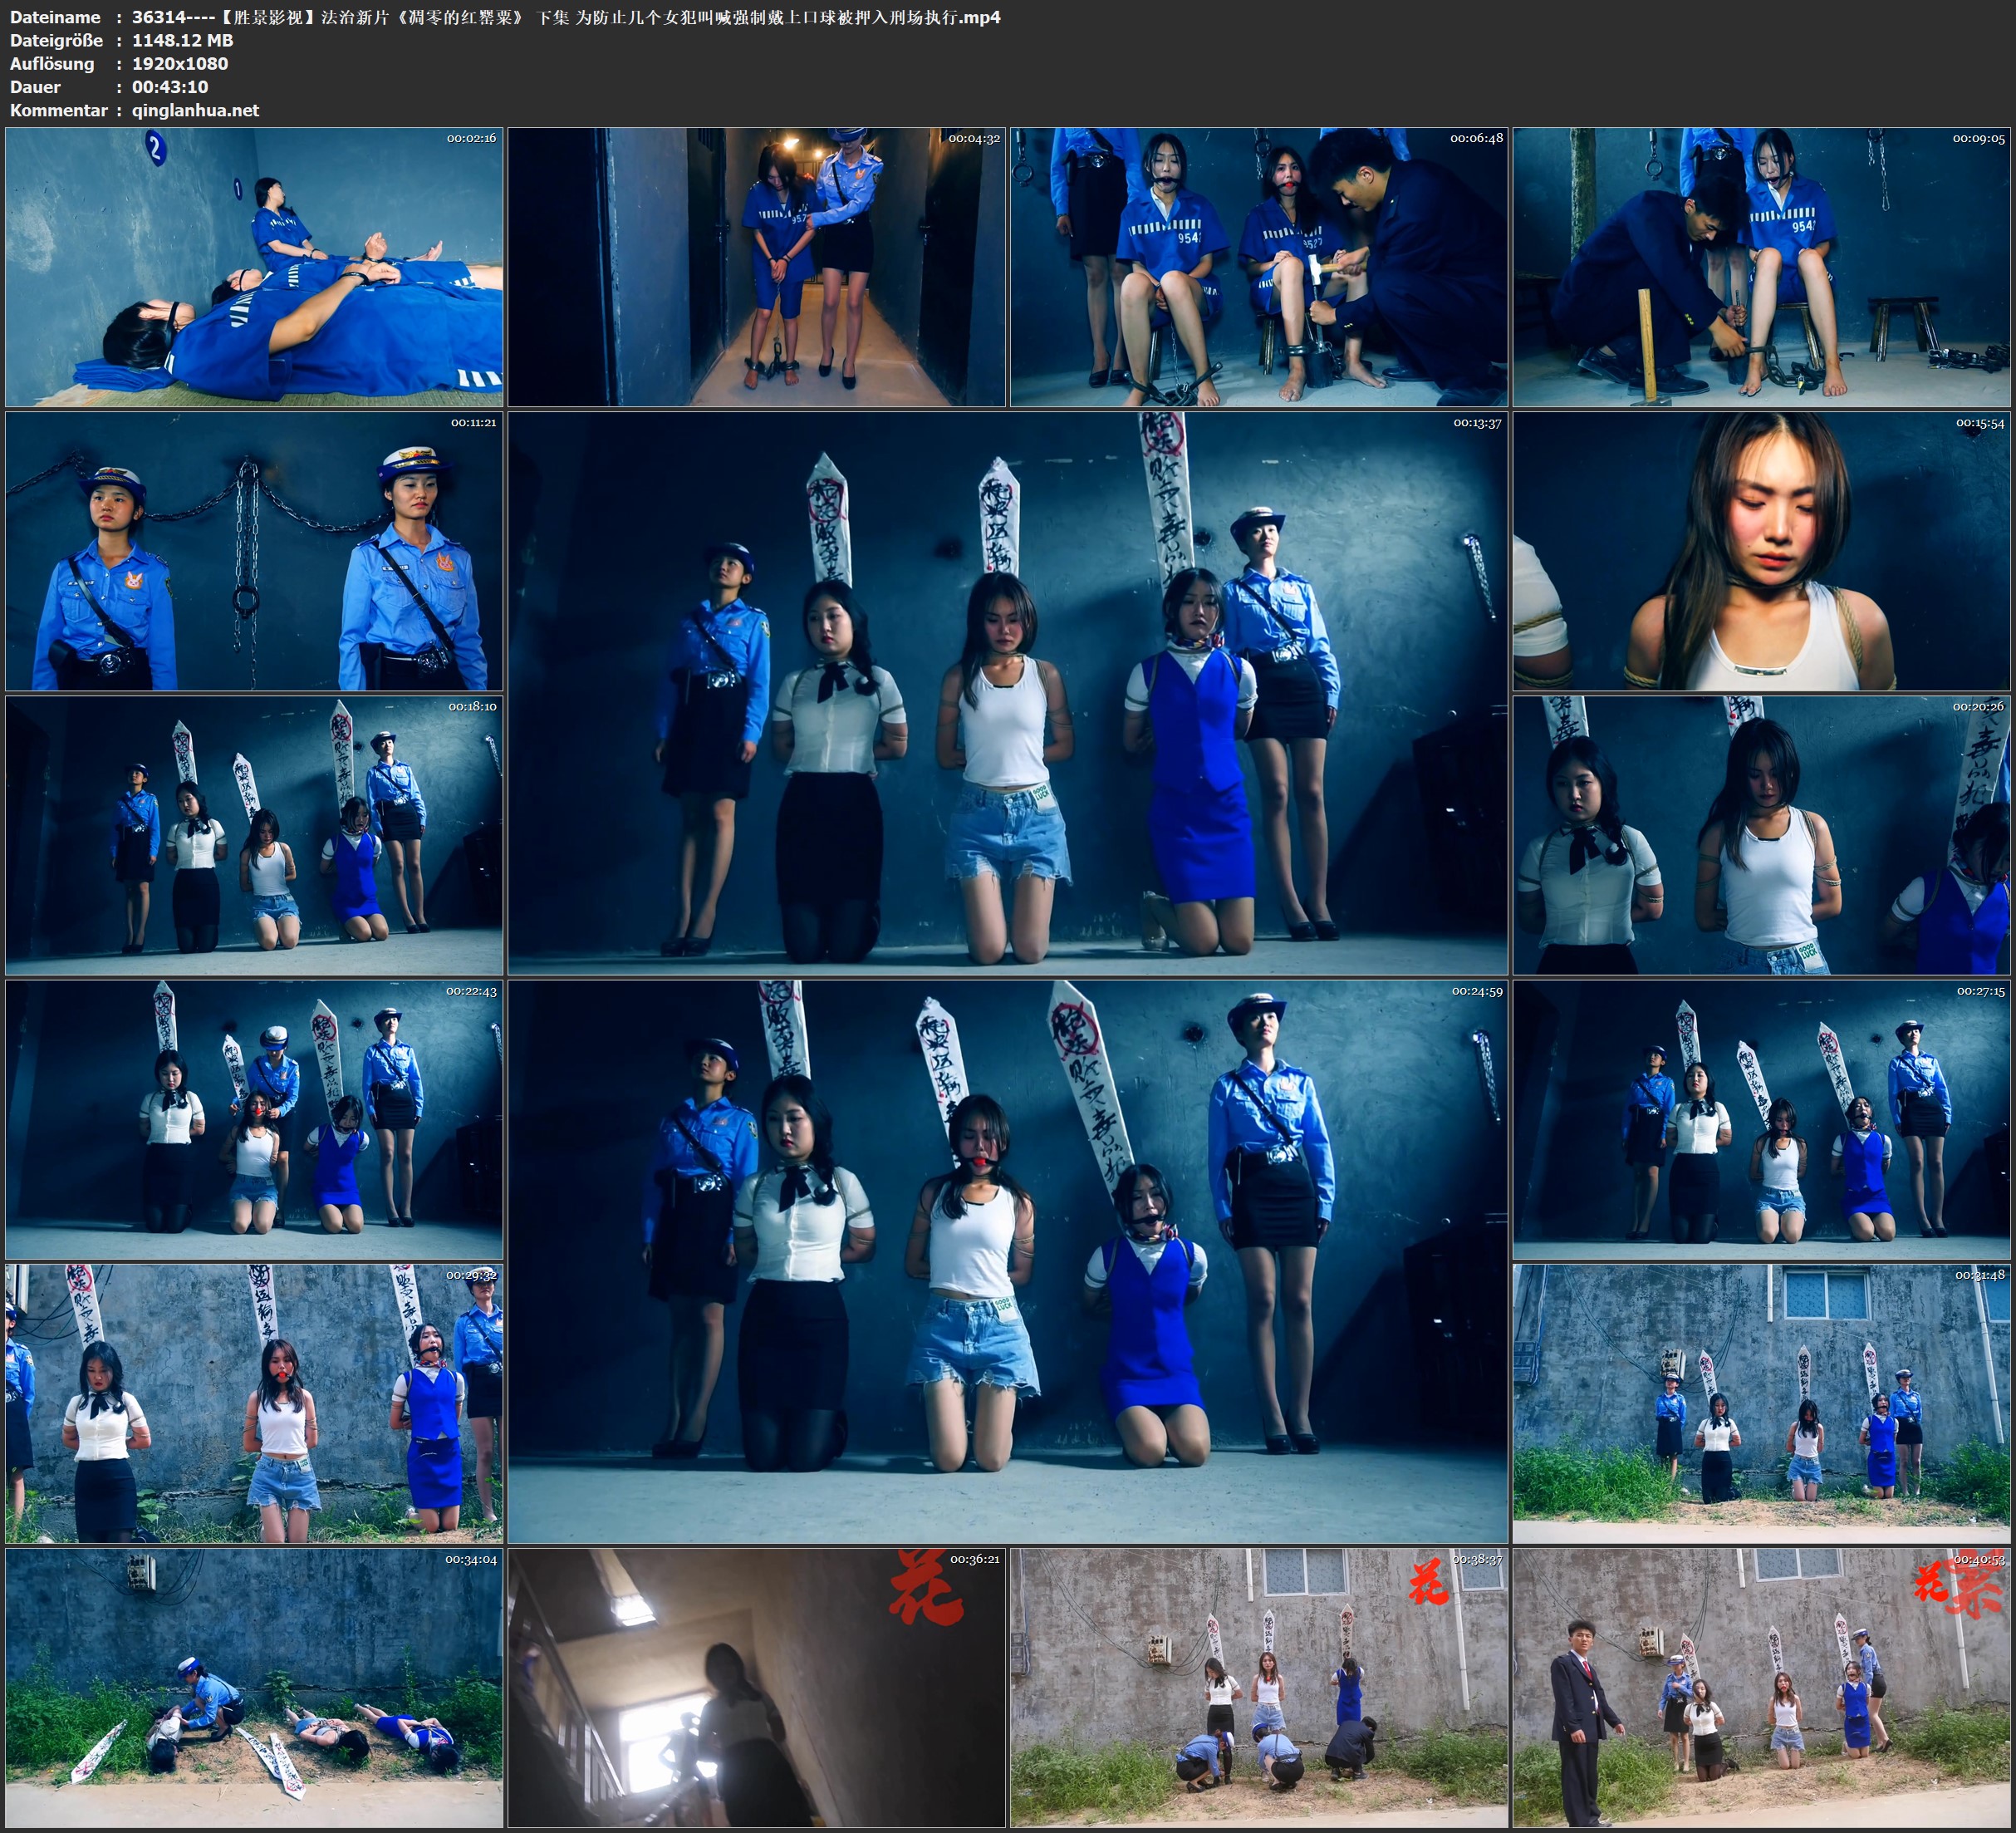This screenshot has width=2016, height=1833.
Task: Open the large frame stamped 00:13:37
Action: point(1007,693)
